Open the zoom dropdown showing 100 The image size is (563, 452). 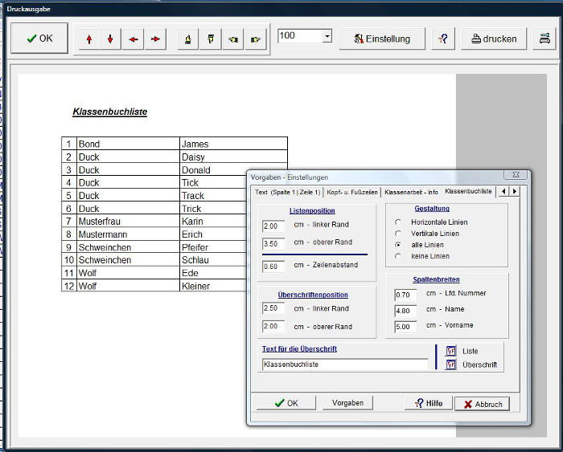click(327, 37)
